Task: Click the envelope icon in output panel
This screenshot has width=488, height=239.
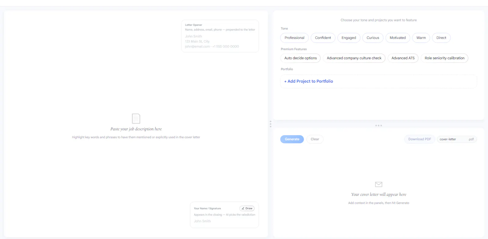Action: point(379,184)
